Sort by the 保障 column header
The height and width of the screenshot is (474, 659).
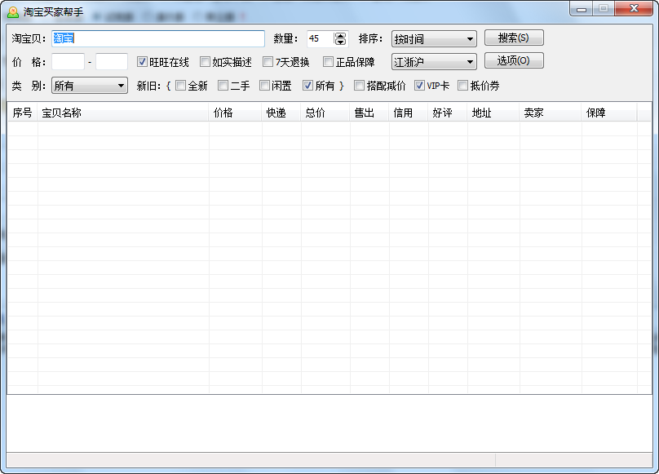tap(609, 113)
